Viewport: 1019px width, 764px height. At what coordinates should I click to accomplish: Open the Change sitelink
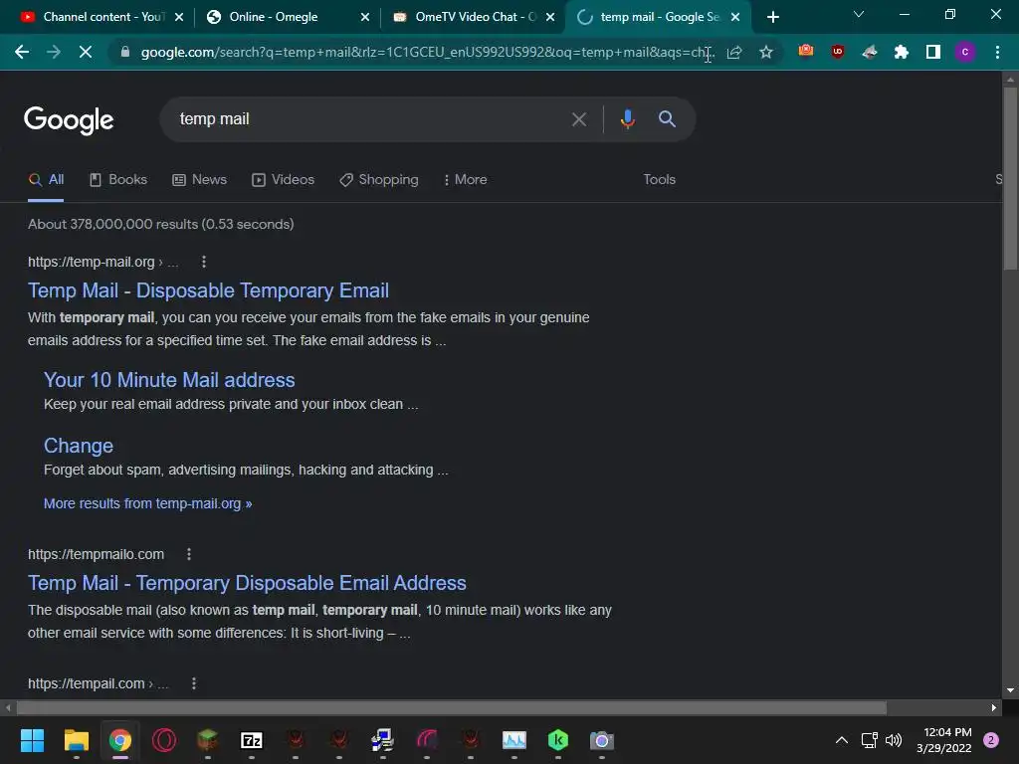coord(79,446)
